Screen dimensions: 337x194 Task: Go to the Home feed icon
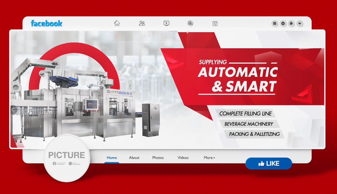point(117,23)
